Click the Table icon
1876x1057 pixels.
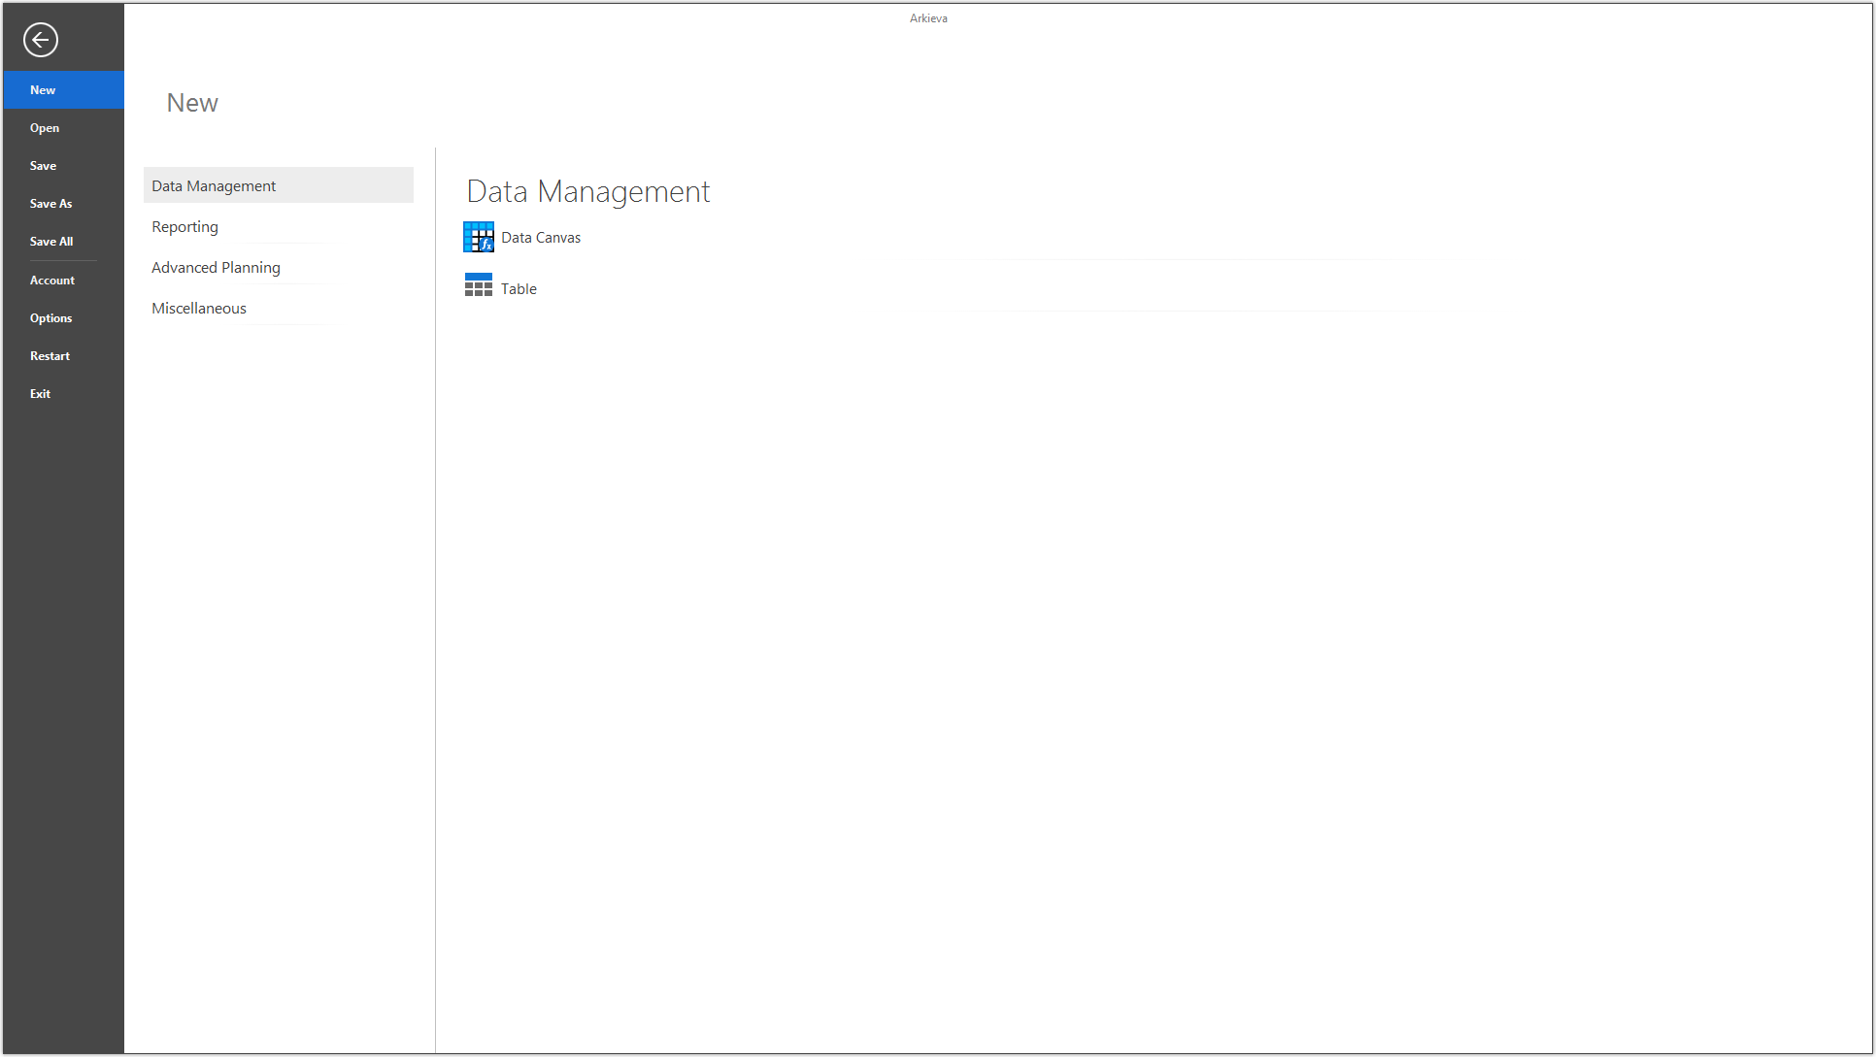tap(479, 285)
